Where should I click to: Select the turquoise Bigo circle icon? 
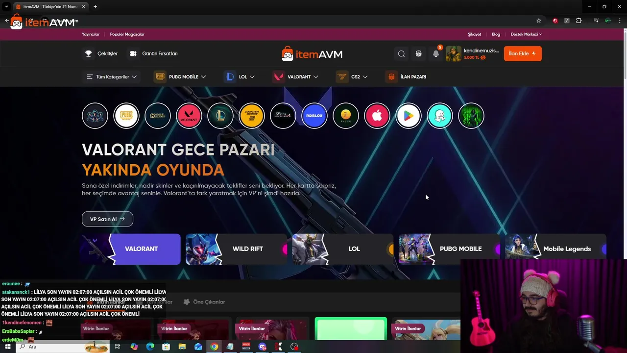pos(440,116)
